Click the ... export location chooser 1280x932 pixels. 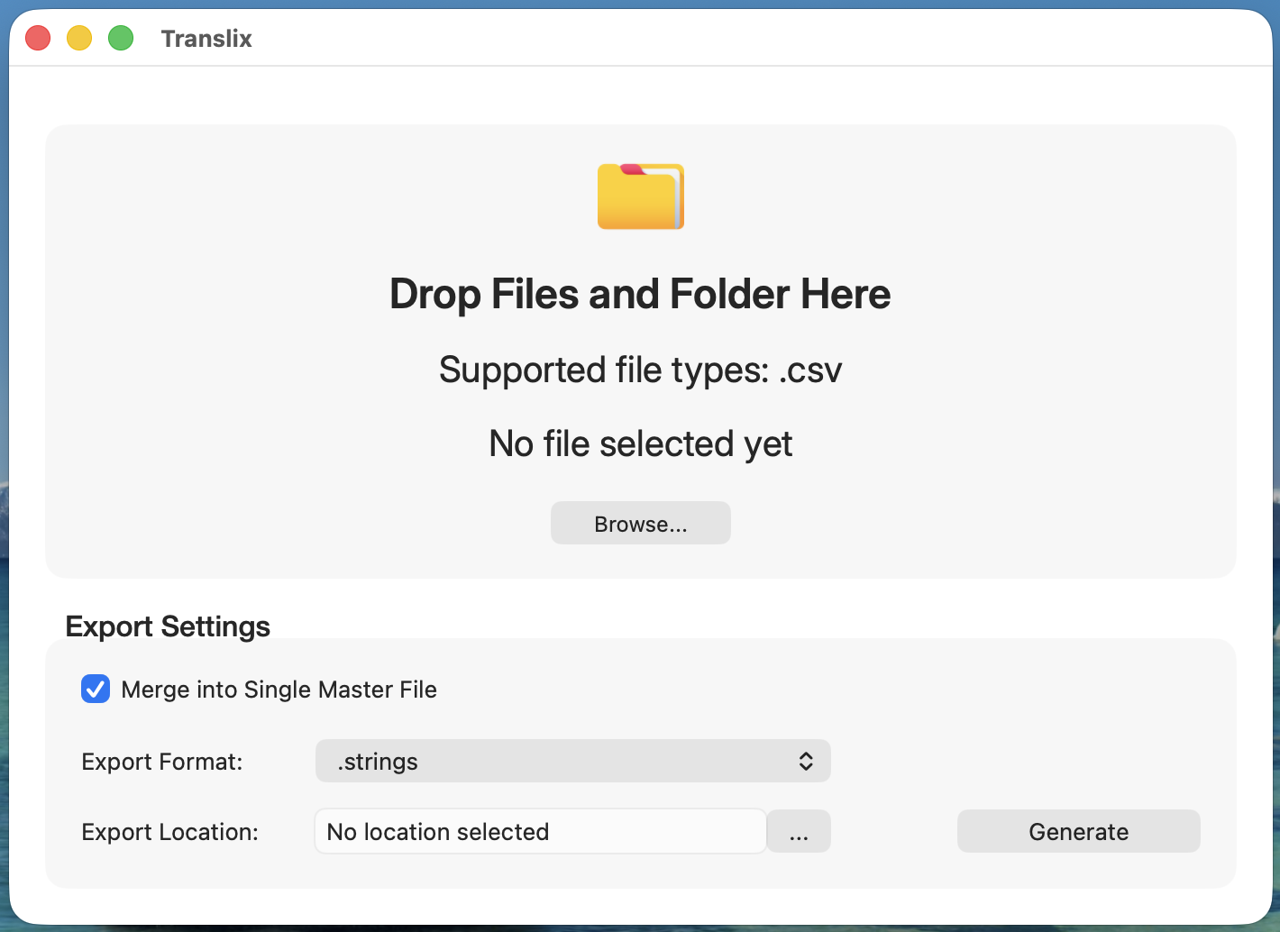tap(799, 831)
